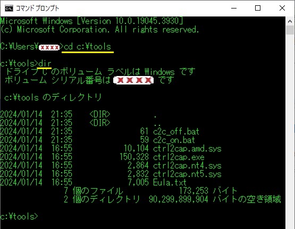Screen dimensions: 295x229
Task: Click the 173,253 バイト total
Action: coord(208,191)
